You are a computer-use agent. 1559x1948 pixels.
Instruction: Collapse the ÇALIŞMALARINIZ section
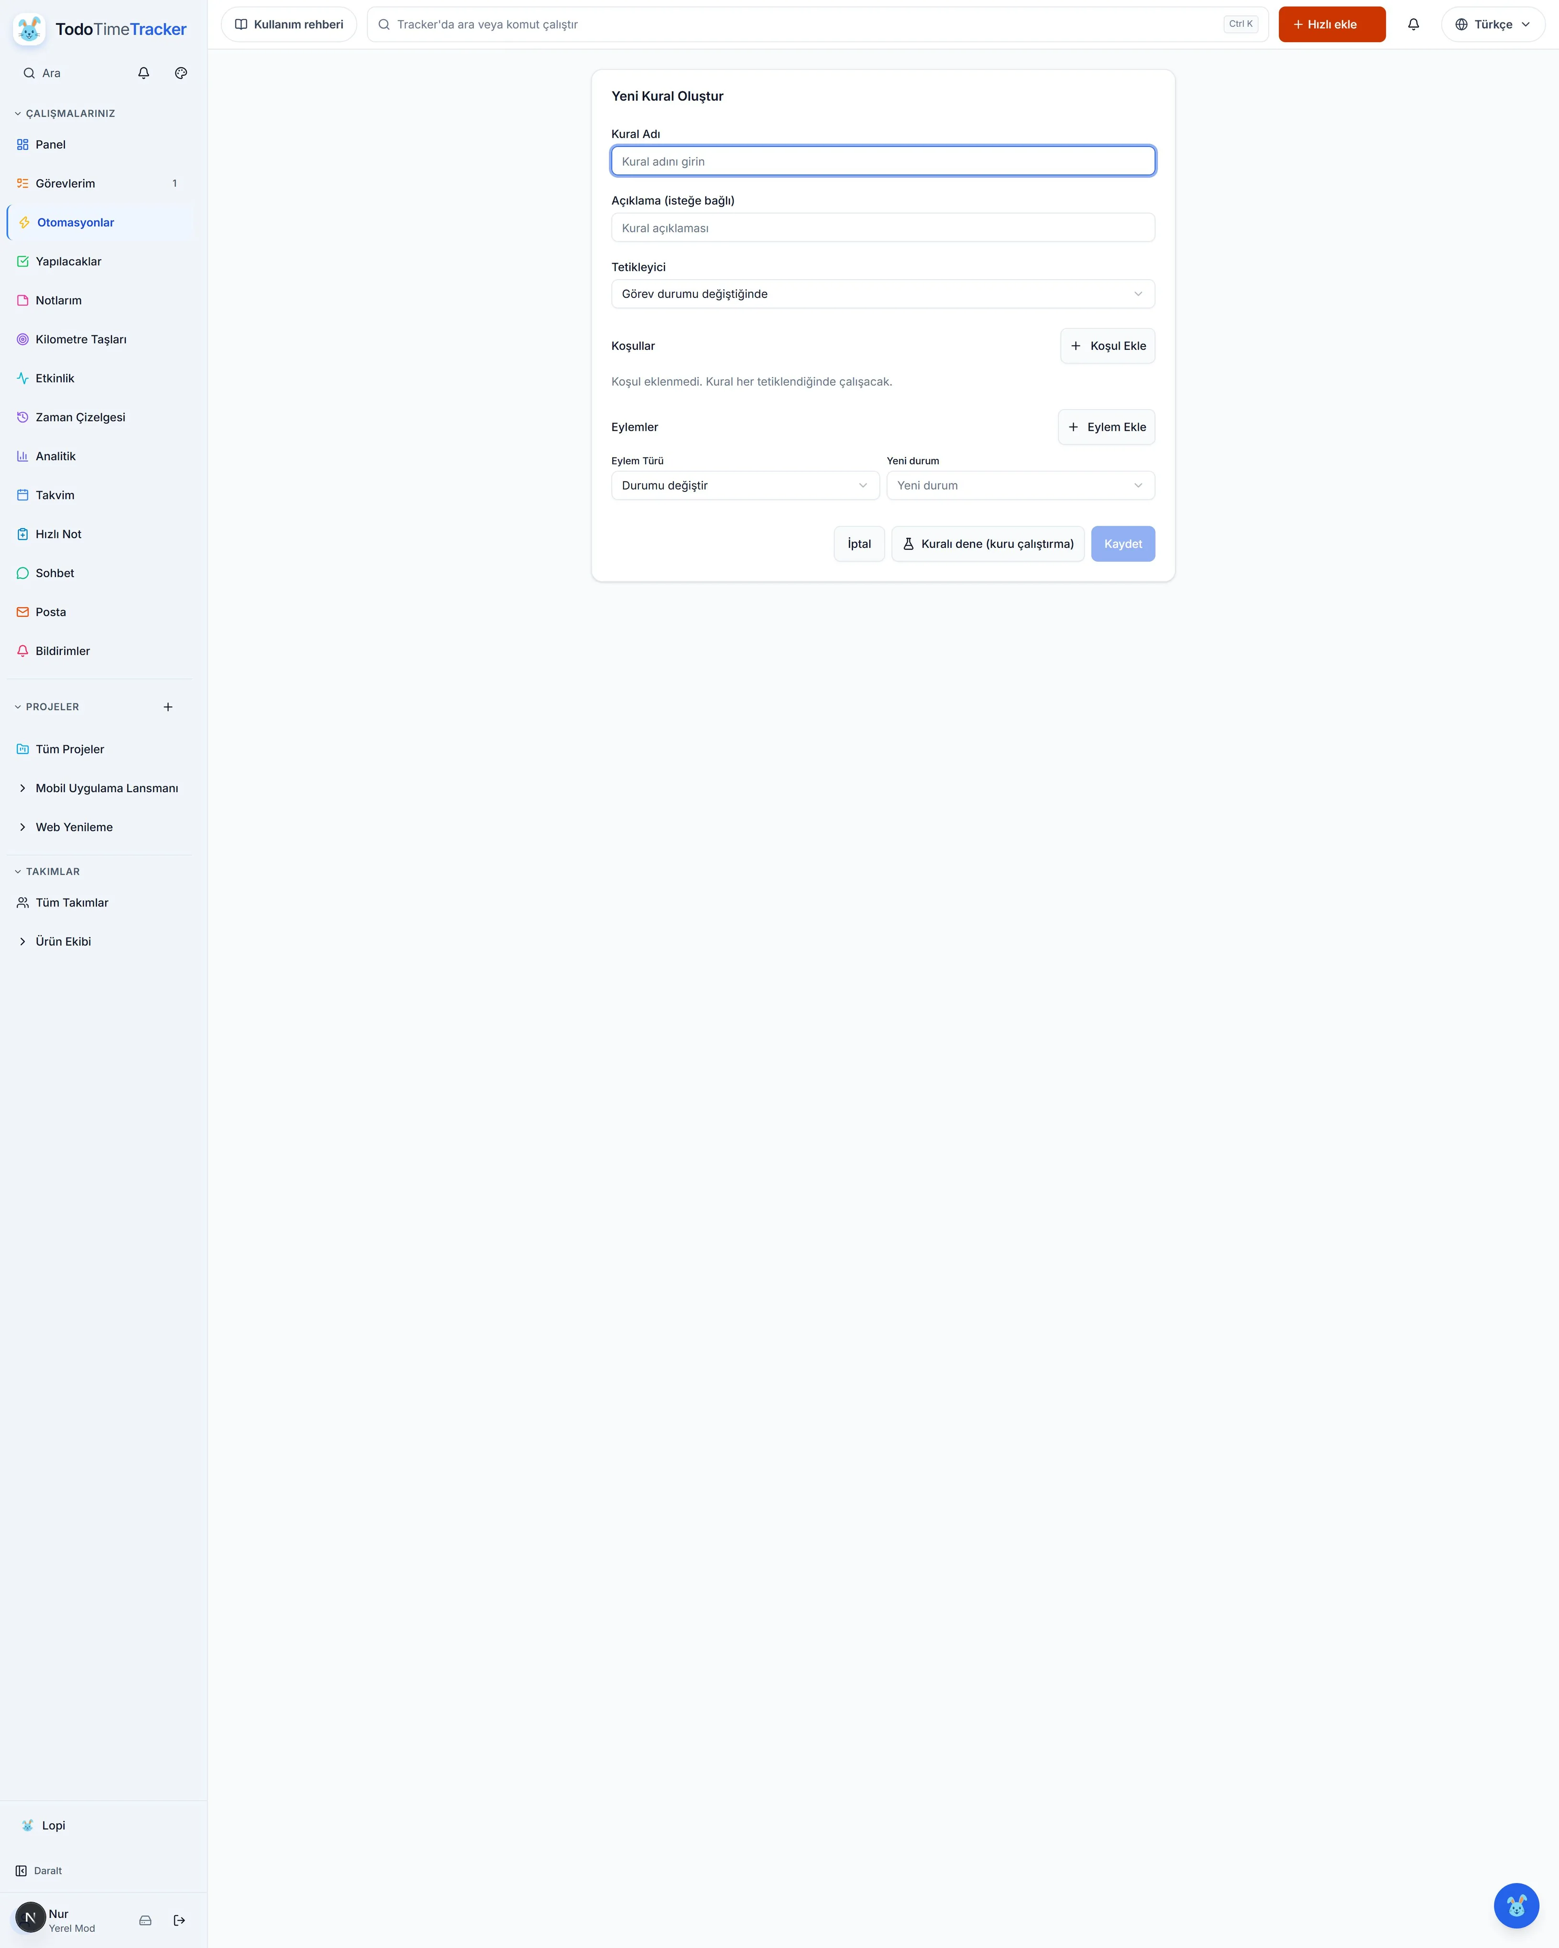point(65,114)
